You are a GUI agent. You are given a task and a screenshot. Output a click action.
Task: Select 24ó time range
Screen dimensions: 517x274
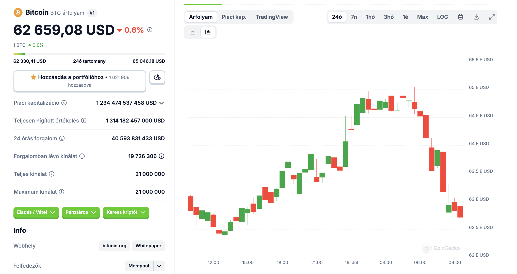tap(337, 17)
